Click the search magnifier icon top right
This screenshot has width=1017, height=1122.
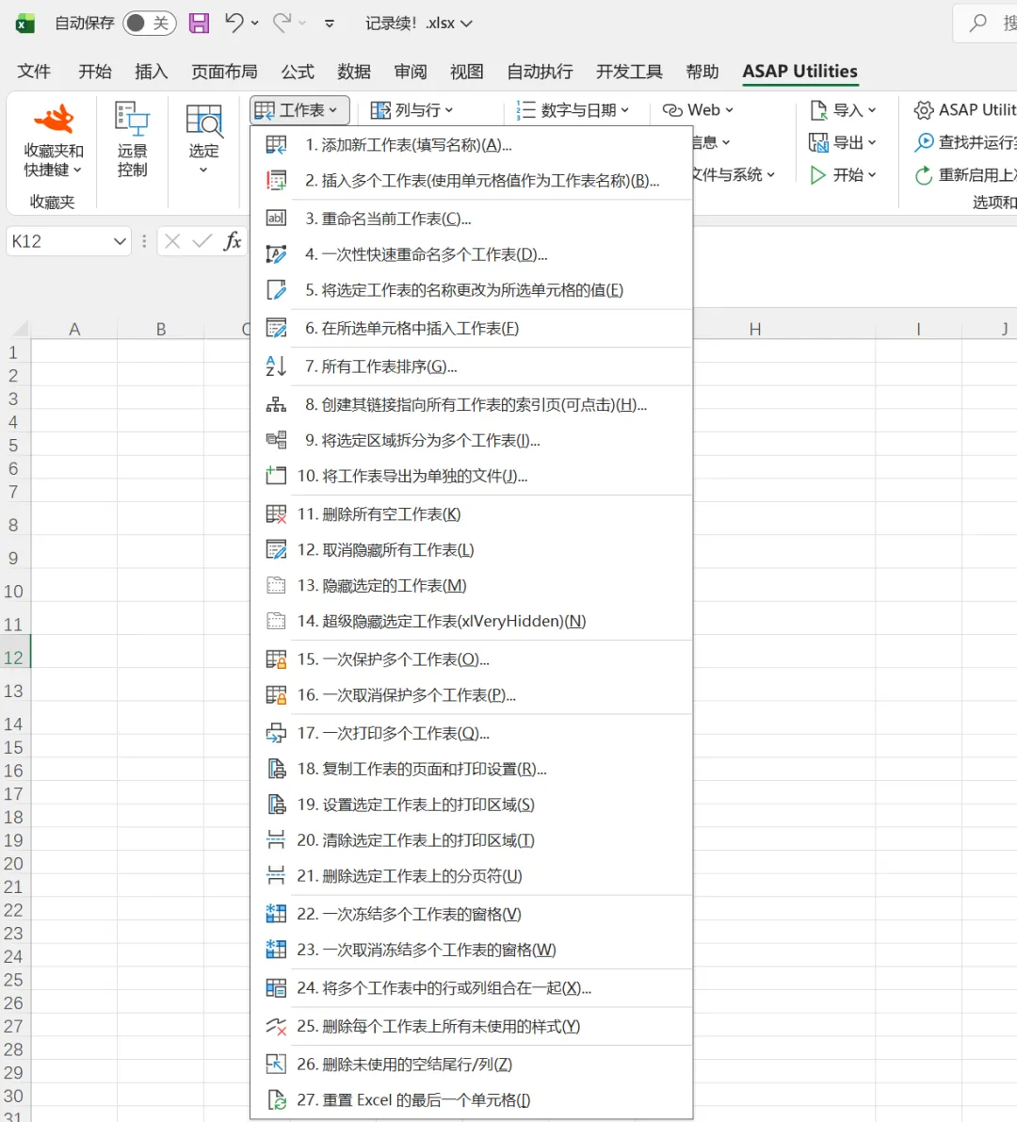977,23
